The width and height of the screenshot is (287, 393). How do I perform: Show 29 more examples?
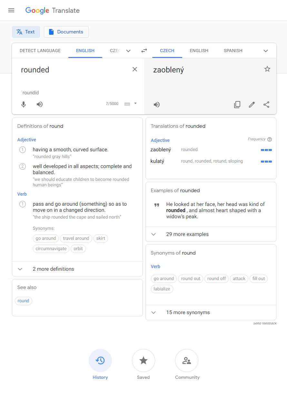[187, 234]
